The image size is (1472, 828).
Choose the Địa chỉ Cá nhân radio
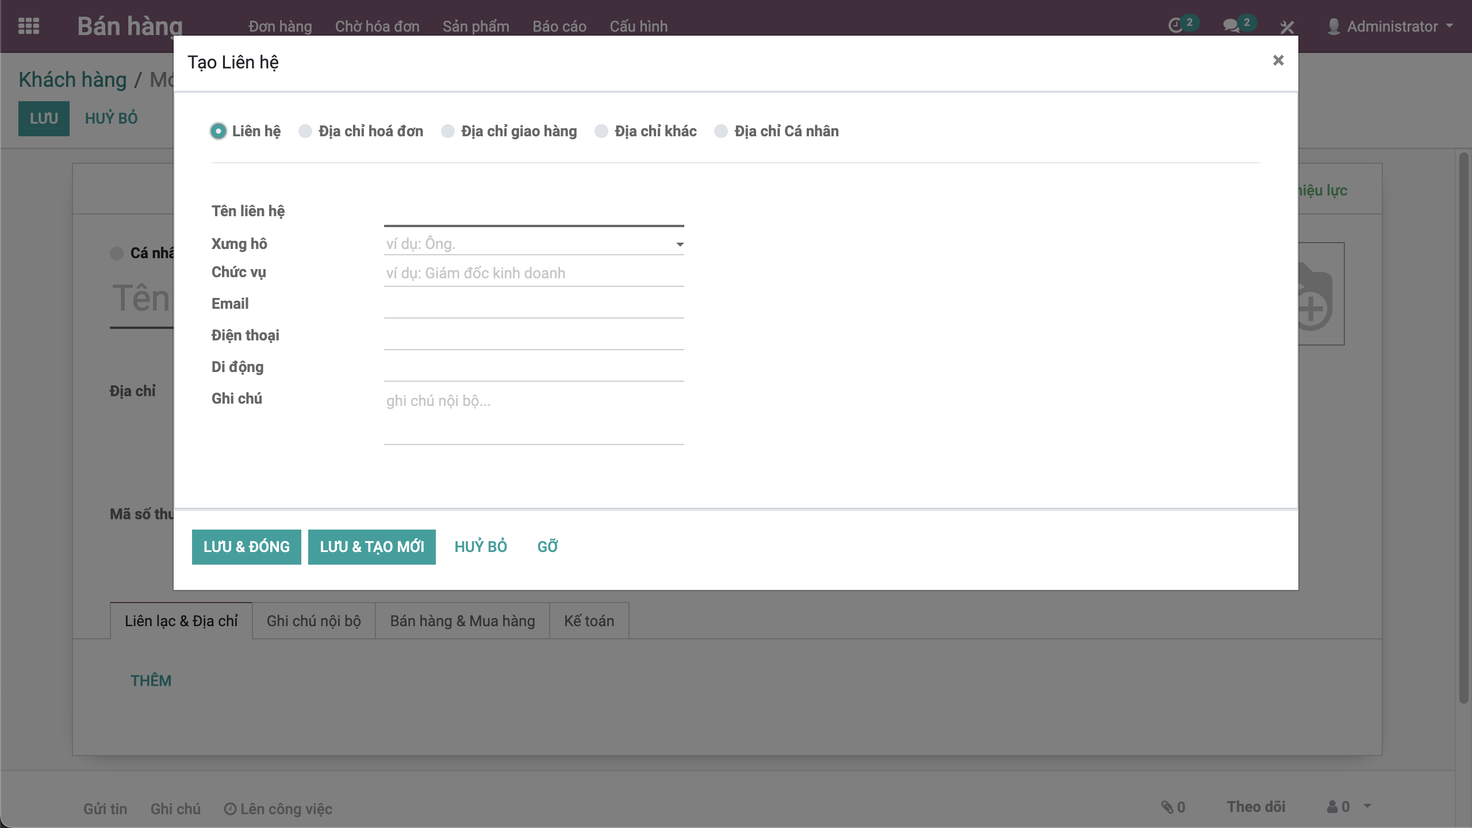tap(721, 132)
